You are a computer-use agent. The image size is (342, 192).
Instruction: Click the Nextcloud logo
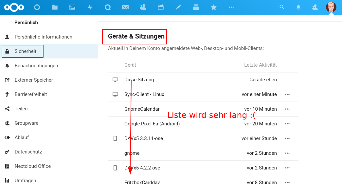(14, 8)
